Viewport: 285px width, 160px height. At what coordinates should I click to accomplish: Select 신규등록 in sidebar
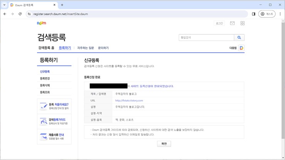pos(45,72)
